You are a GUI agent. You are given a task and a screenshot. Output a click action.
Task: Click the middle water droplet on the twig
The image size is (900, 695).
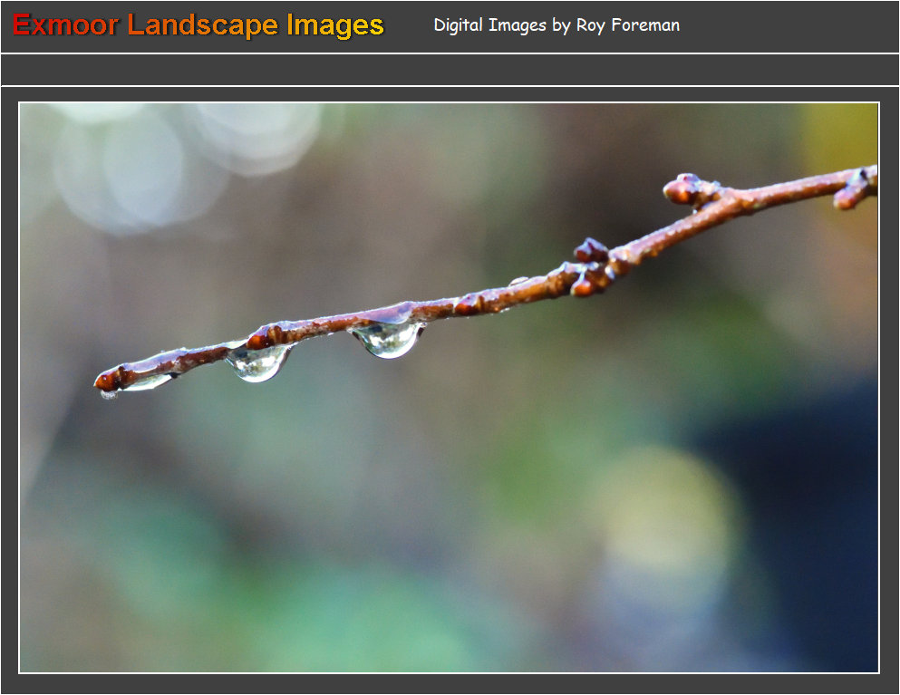(388, 340)
